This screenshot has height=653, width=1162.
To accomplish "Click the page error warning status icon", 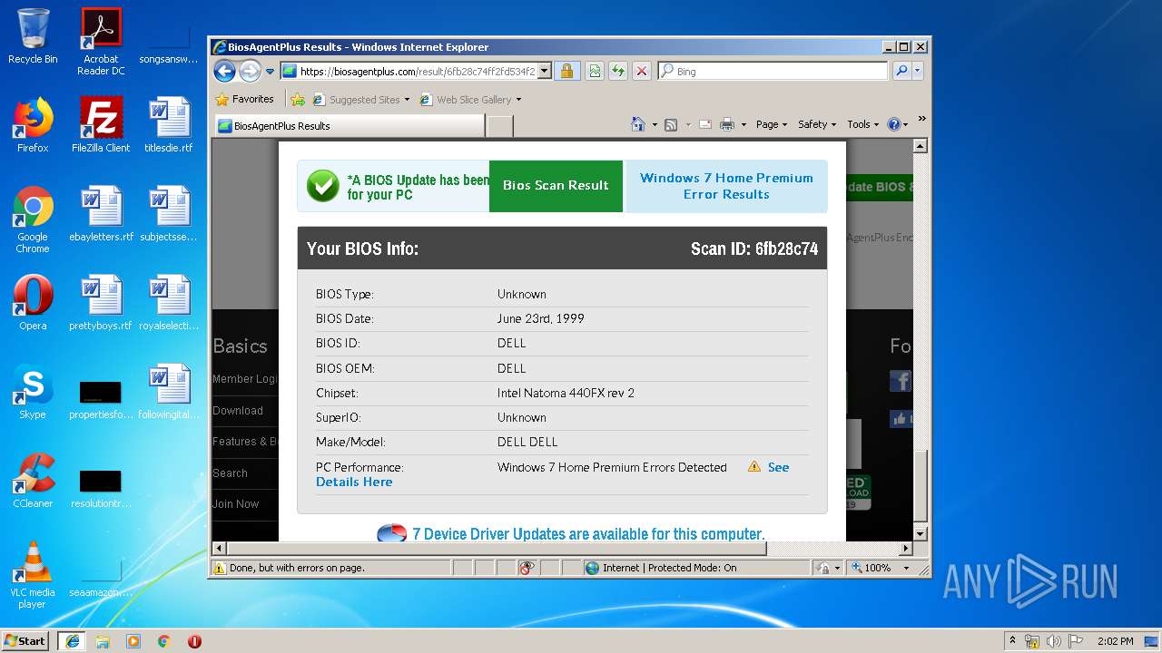I will click(x=219, y=568).
